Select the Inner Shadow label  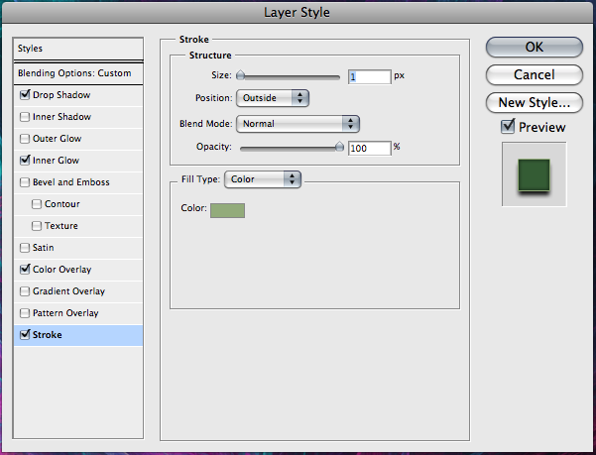[61, 117]
